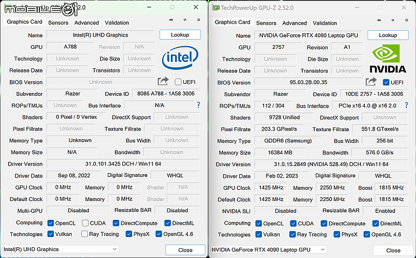
Task: Click the BIOS export share icon in NVIDIA window
Action: click(x=371, y=82)
